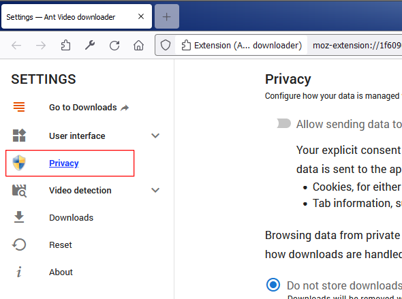This screenshot has width=402, height=299.
Task: Select the Settings — Ant Video downloader tab
Action: [76, 16]
